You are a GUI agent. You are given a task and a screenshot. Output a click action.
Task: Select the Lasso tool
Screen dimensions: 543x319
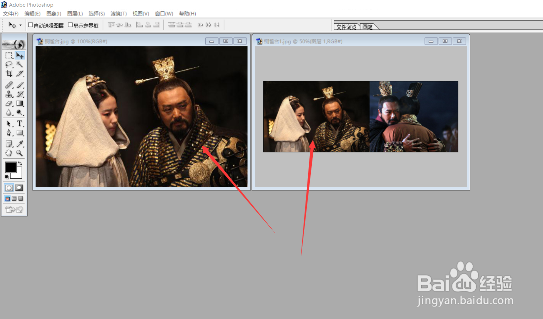pyautogui.click(x=9, y=64)
